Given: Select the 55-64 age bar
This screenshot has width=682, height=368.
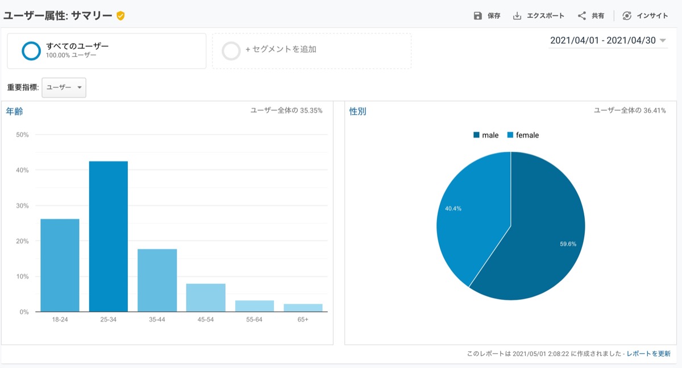Looking at the screenshot, I should (x=255, y=306).
